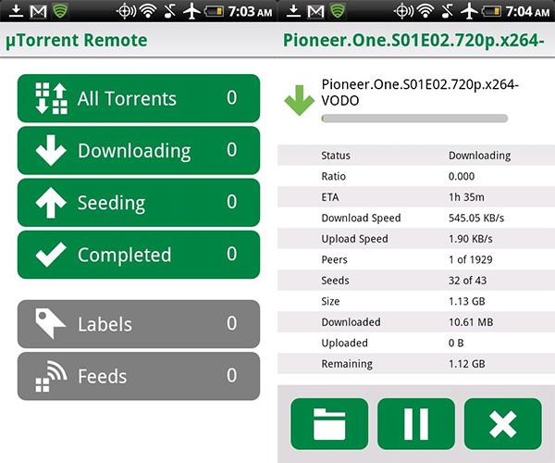The height and width of the screenshot is (463, 555).
Task: Tap the Seeds label
Action: coord(335,281)
